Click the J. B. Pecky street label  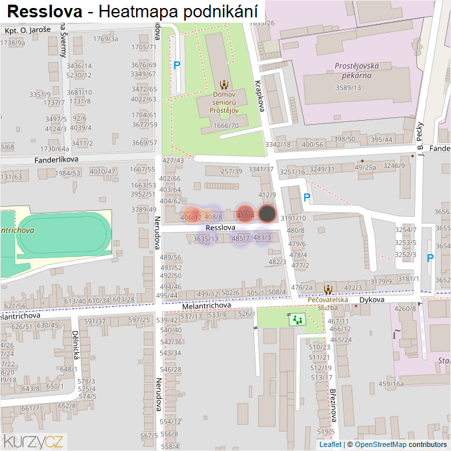[x=421, y=139]
